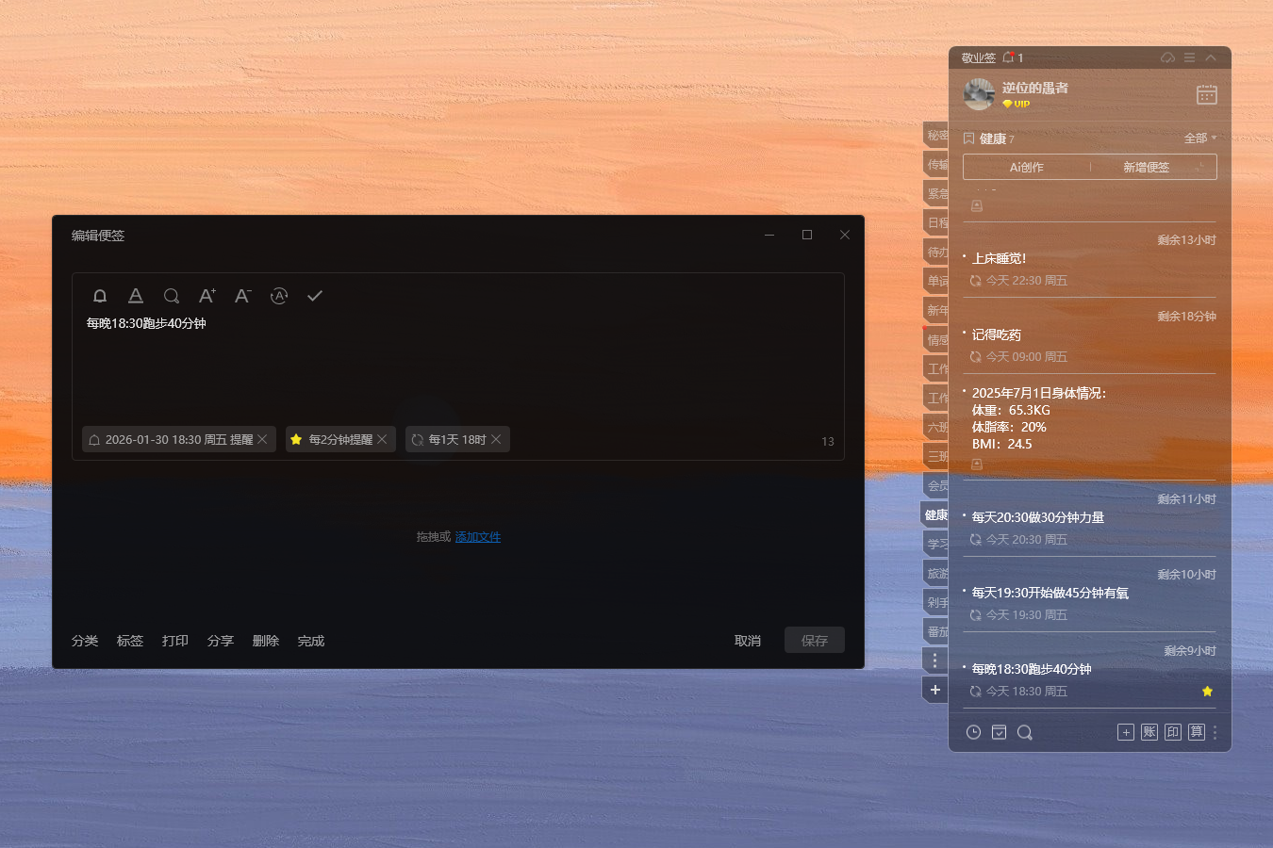Select the reminder bell icon in the note editor
The image size is (1273, 848).
[100, 295]
